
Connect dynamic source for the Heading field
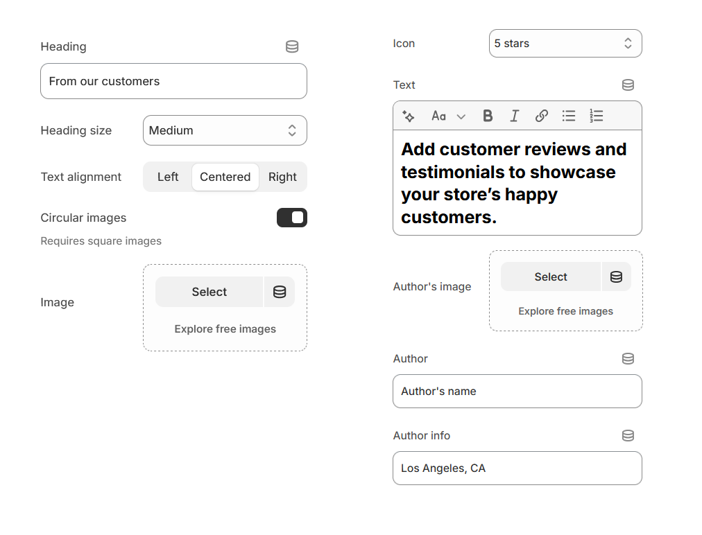[x=292, y=46]
